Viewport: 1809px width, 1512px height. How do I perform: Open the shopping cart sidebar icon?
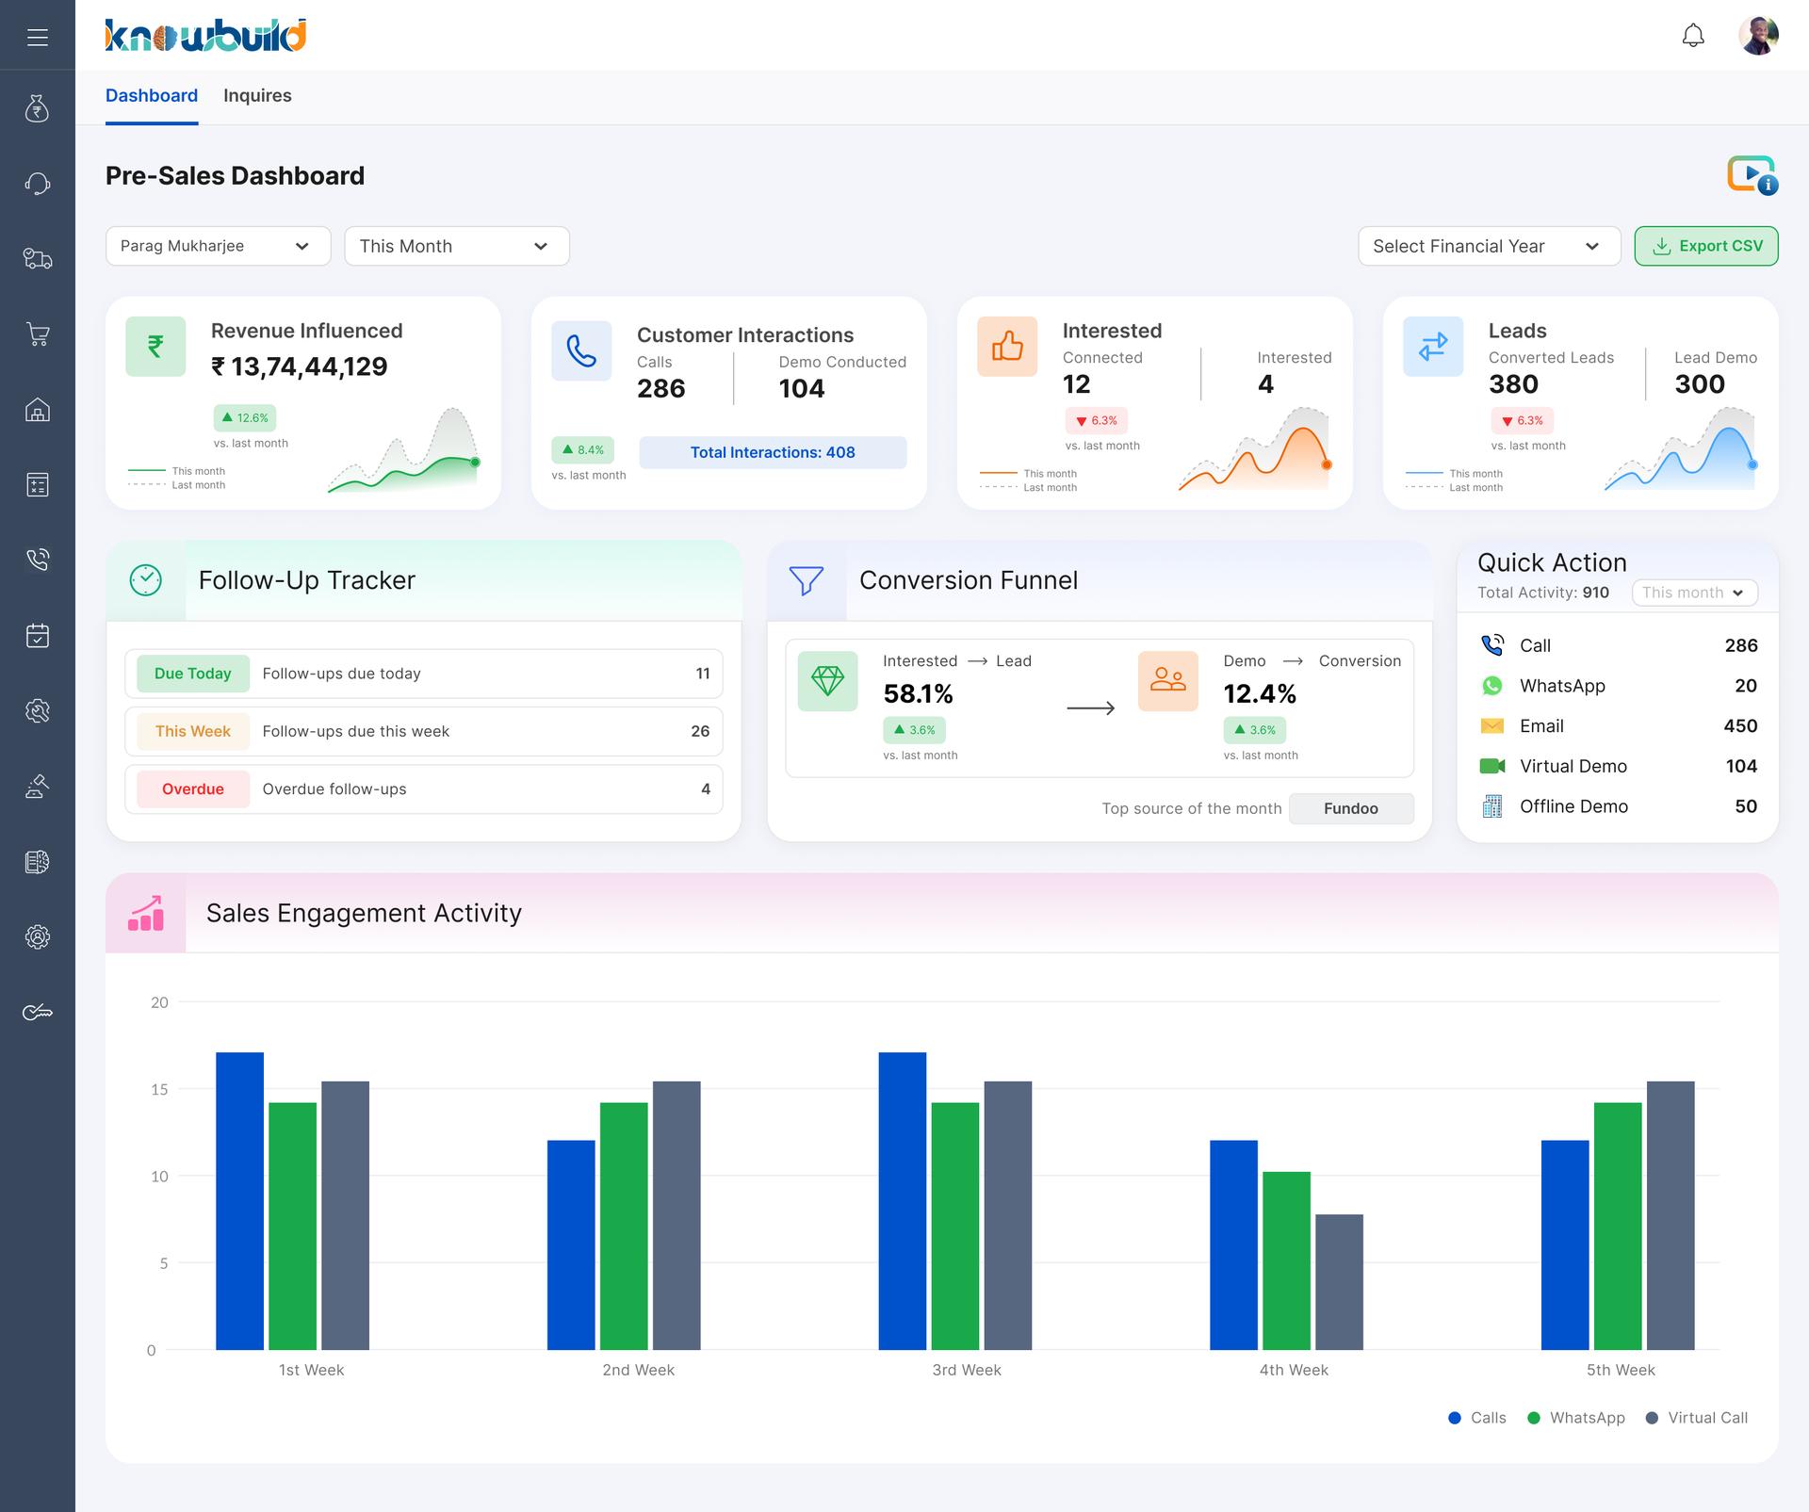(37, 334)
